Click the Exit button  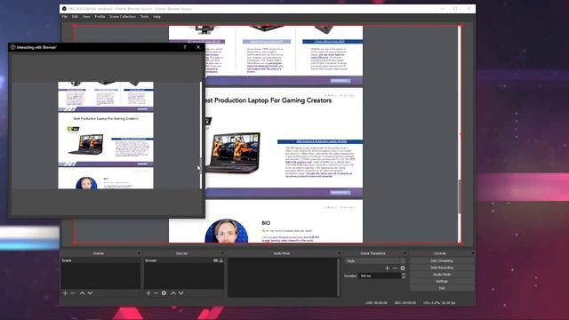coord(442,288)
